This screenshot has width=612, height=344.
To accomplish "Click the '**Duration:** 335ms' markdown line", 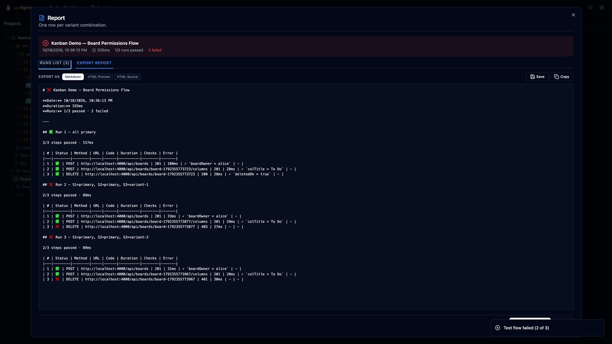I will (63, 106).
